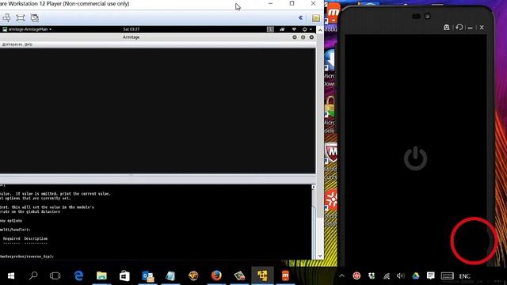Click the power button on the Mobizen phone screen
Screen dimensions: 507x285
[x=415, y=158]
